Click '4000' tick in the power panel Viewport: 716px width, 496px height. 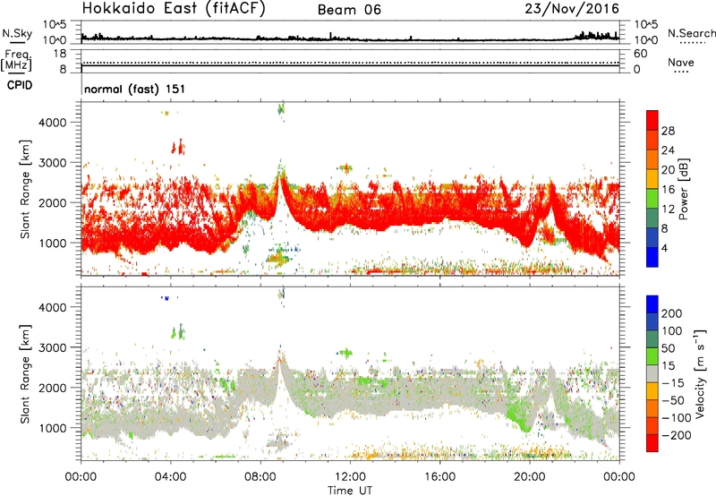[52, 123]
